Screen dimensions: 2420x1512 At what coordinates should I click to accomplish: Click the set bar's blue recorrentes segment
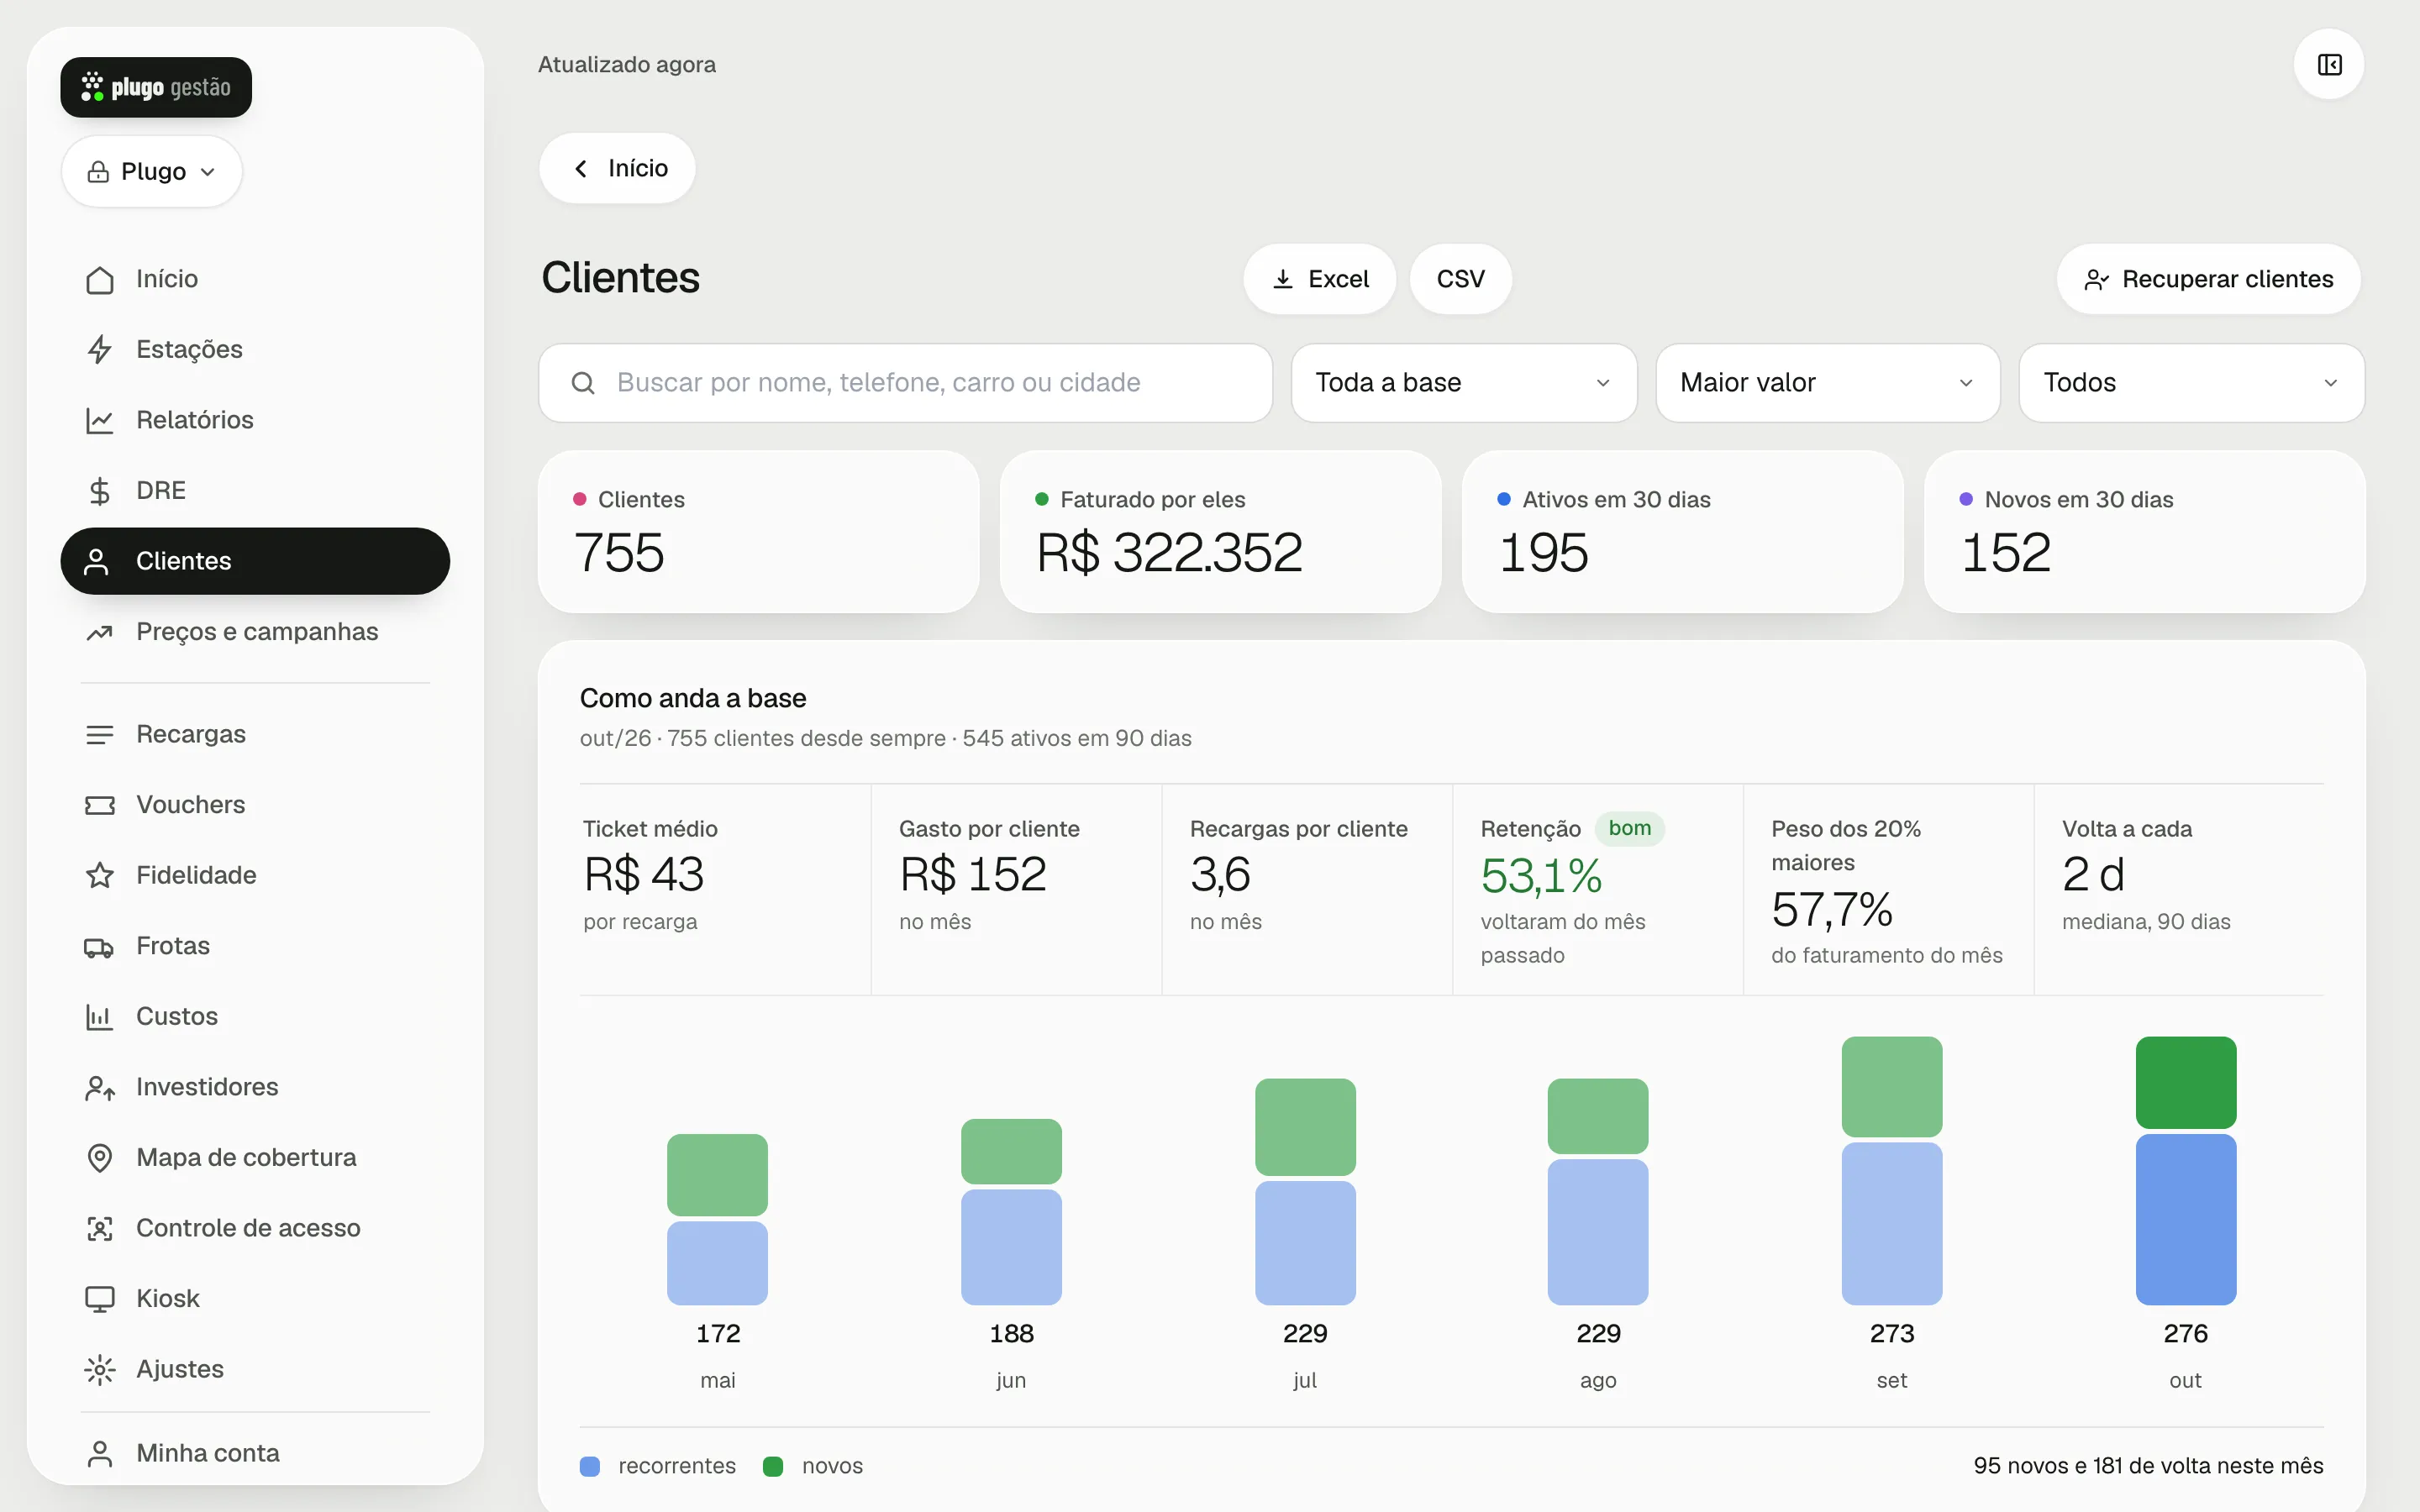[1891, 1223]
